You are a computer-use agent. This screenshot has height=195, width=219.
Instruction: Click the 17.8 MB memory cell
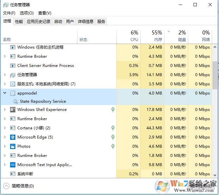click(x=152, y=110)
